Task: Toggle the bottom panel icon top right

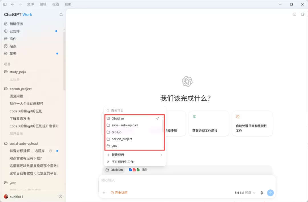Action: 294,14
